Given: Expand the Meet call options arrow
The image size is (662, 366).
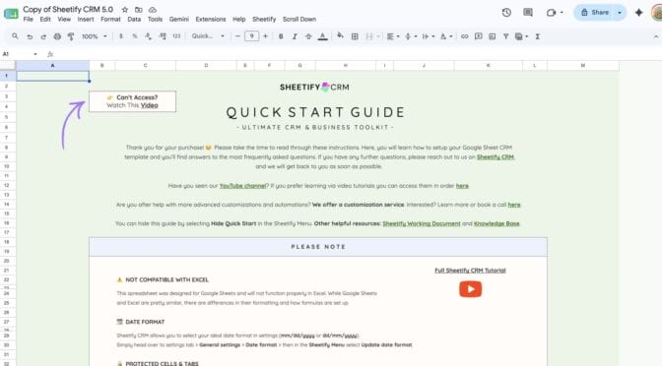Looking at the screenshot, I should (562, 13).
